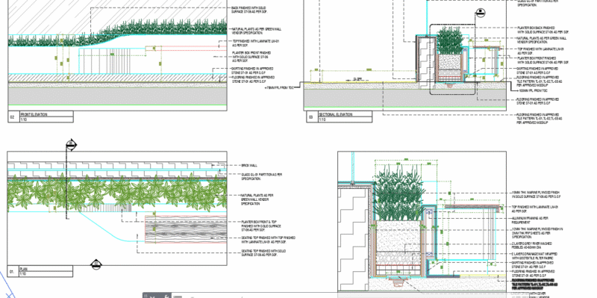This screenshot has height=298, width=597.
Task: Select detail's TOP FINISHED WITH LAMINATE LM-01 note
Action: [x=535, y=209]
